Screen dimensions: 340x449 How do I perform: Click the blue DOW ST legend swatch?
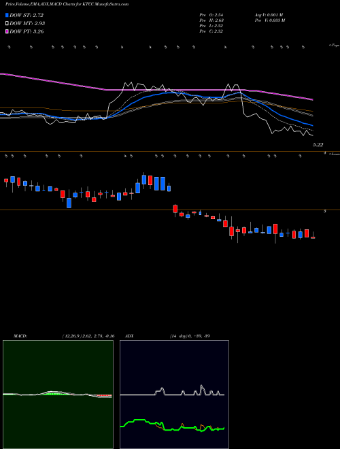coord(7,15)
